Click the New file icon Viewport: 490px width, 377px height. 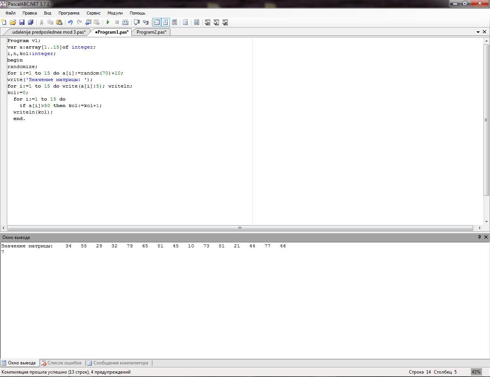coord(4,22)
